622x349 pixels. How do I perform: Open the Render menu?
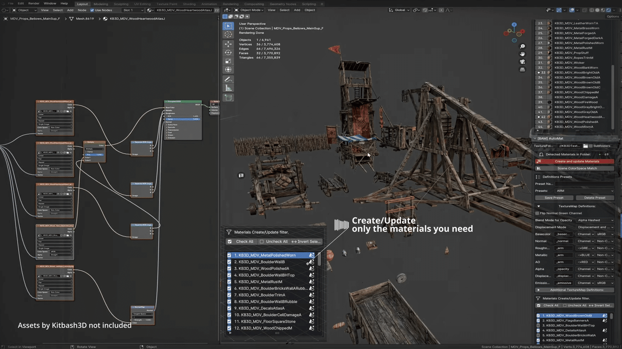point(34,4)
